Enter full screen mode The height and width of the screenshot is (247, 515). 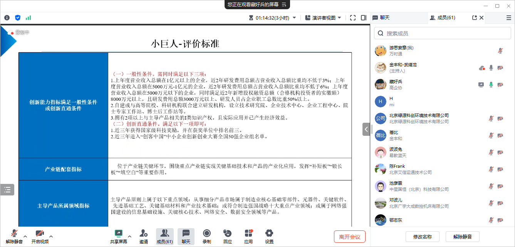pyautogui.click(x=353, y=18)
